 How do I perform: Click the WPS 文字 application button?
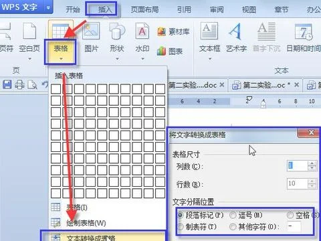pyautogui.click(x=19, y=7)
